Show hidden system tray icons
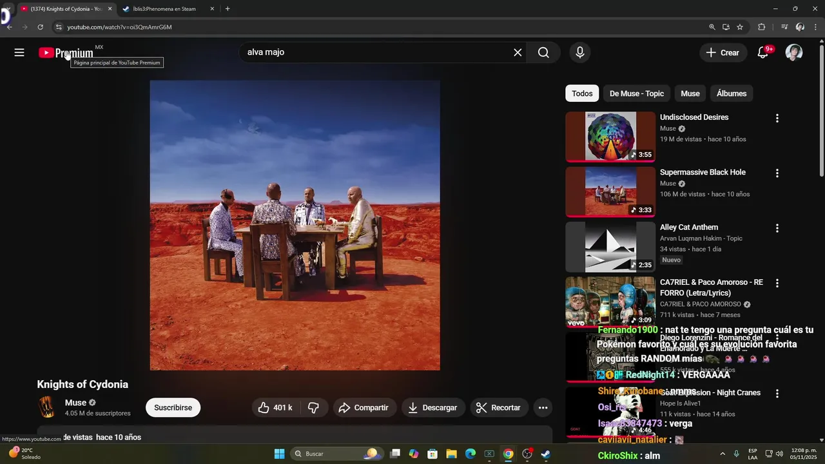 click(722, 454)
